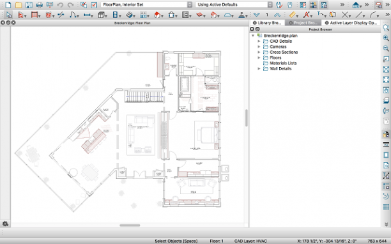Screen dimensions: 391x244
Task: Click the Zoom Out magnifier icon
Action: (386, 49)
